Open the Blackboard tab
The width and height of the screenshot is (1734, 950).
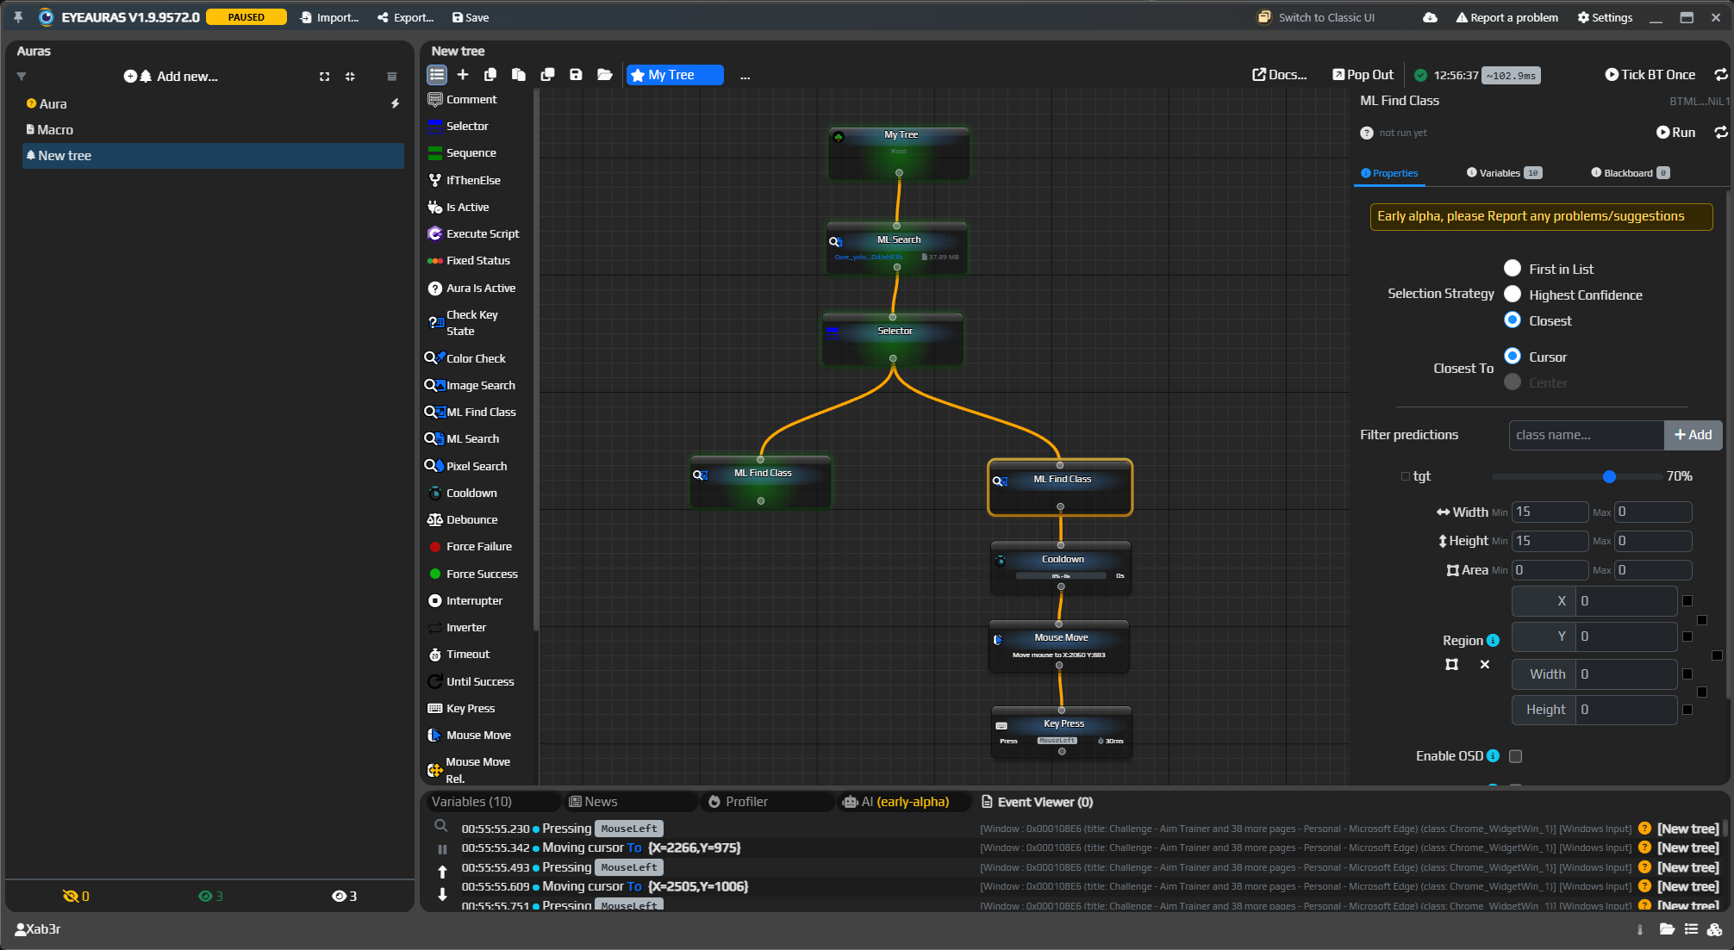pyautogui.click(x=1631, y=173)
